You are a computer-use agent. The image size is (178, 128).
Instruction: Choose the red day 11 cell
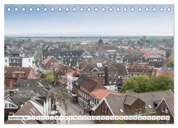(80, 118)
